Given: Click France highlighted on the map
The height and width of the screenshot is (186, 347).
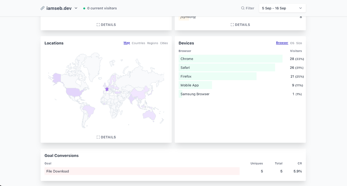Looking at the screenshot, I should pyautogui.click(x=107, y=89).
